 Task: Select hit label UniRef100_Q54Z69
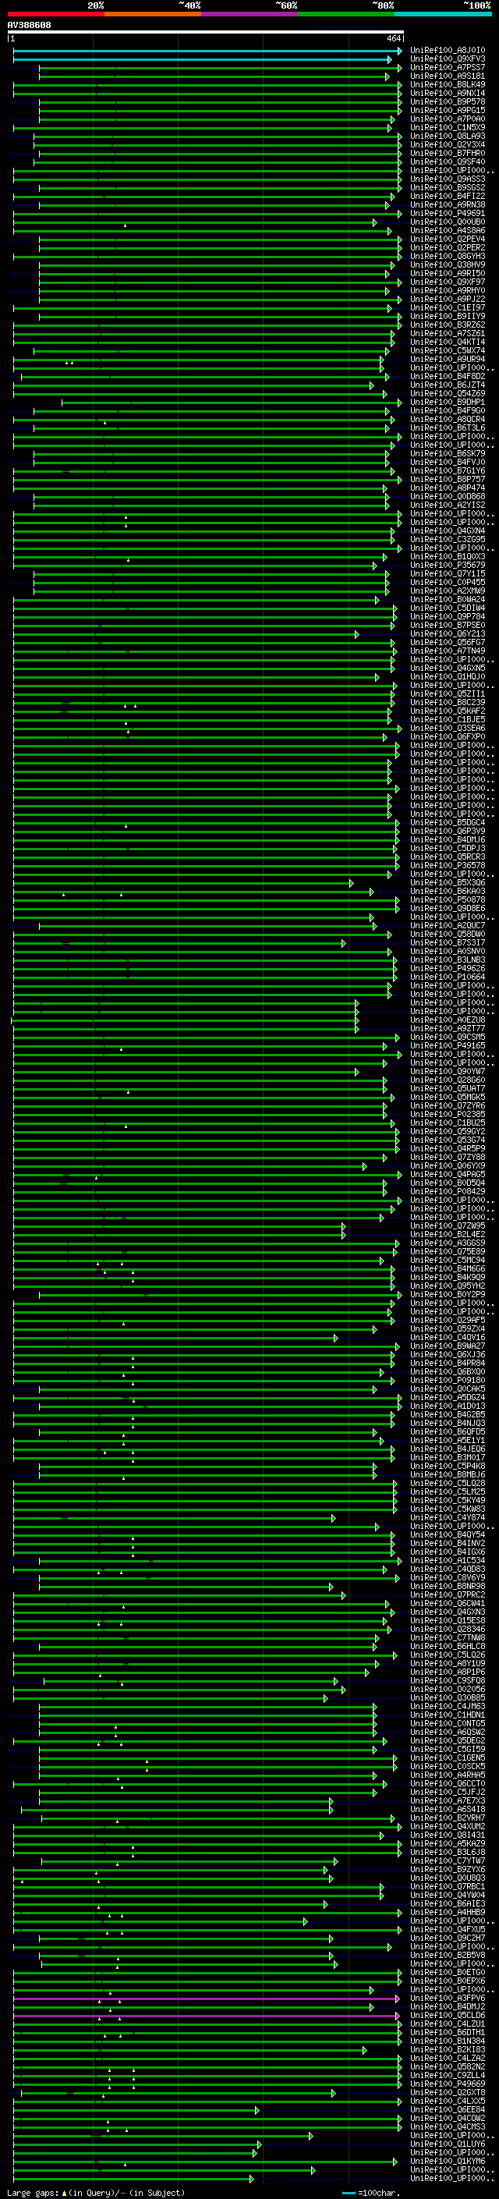point(448,393)
